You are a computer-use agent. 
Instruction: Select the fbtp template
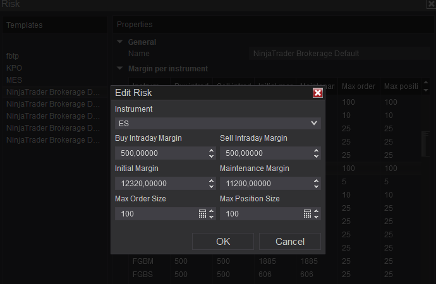click(13, 56)
